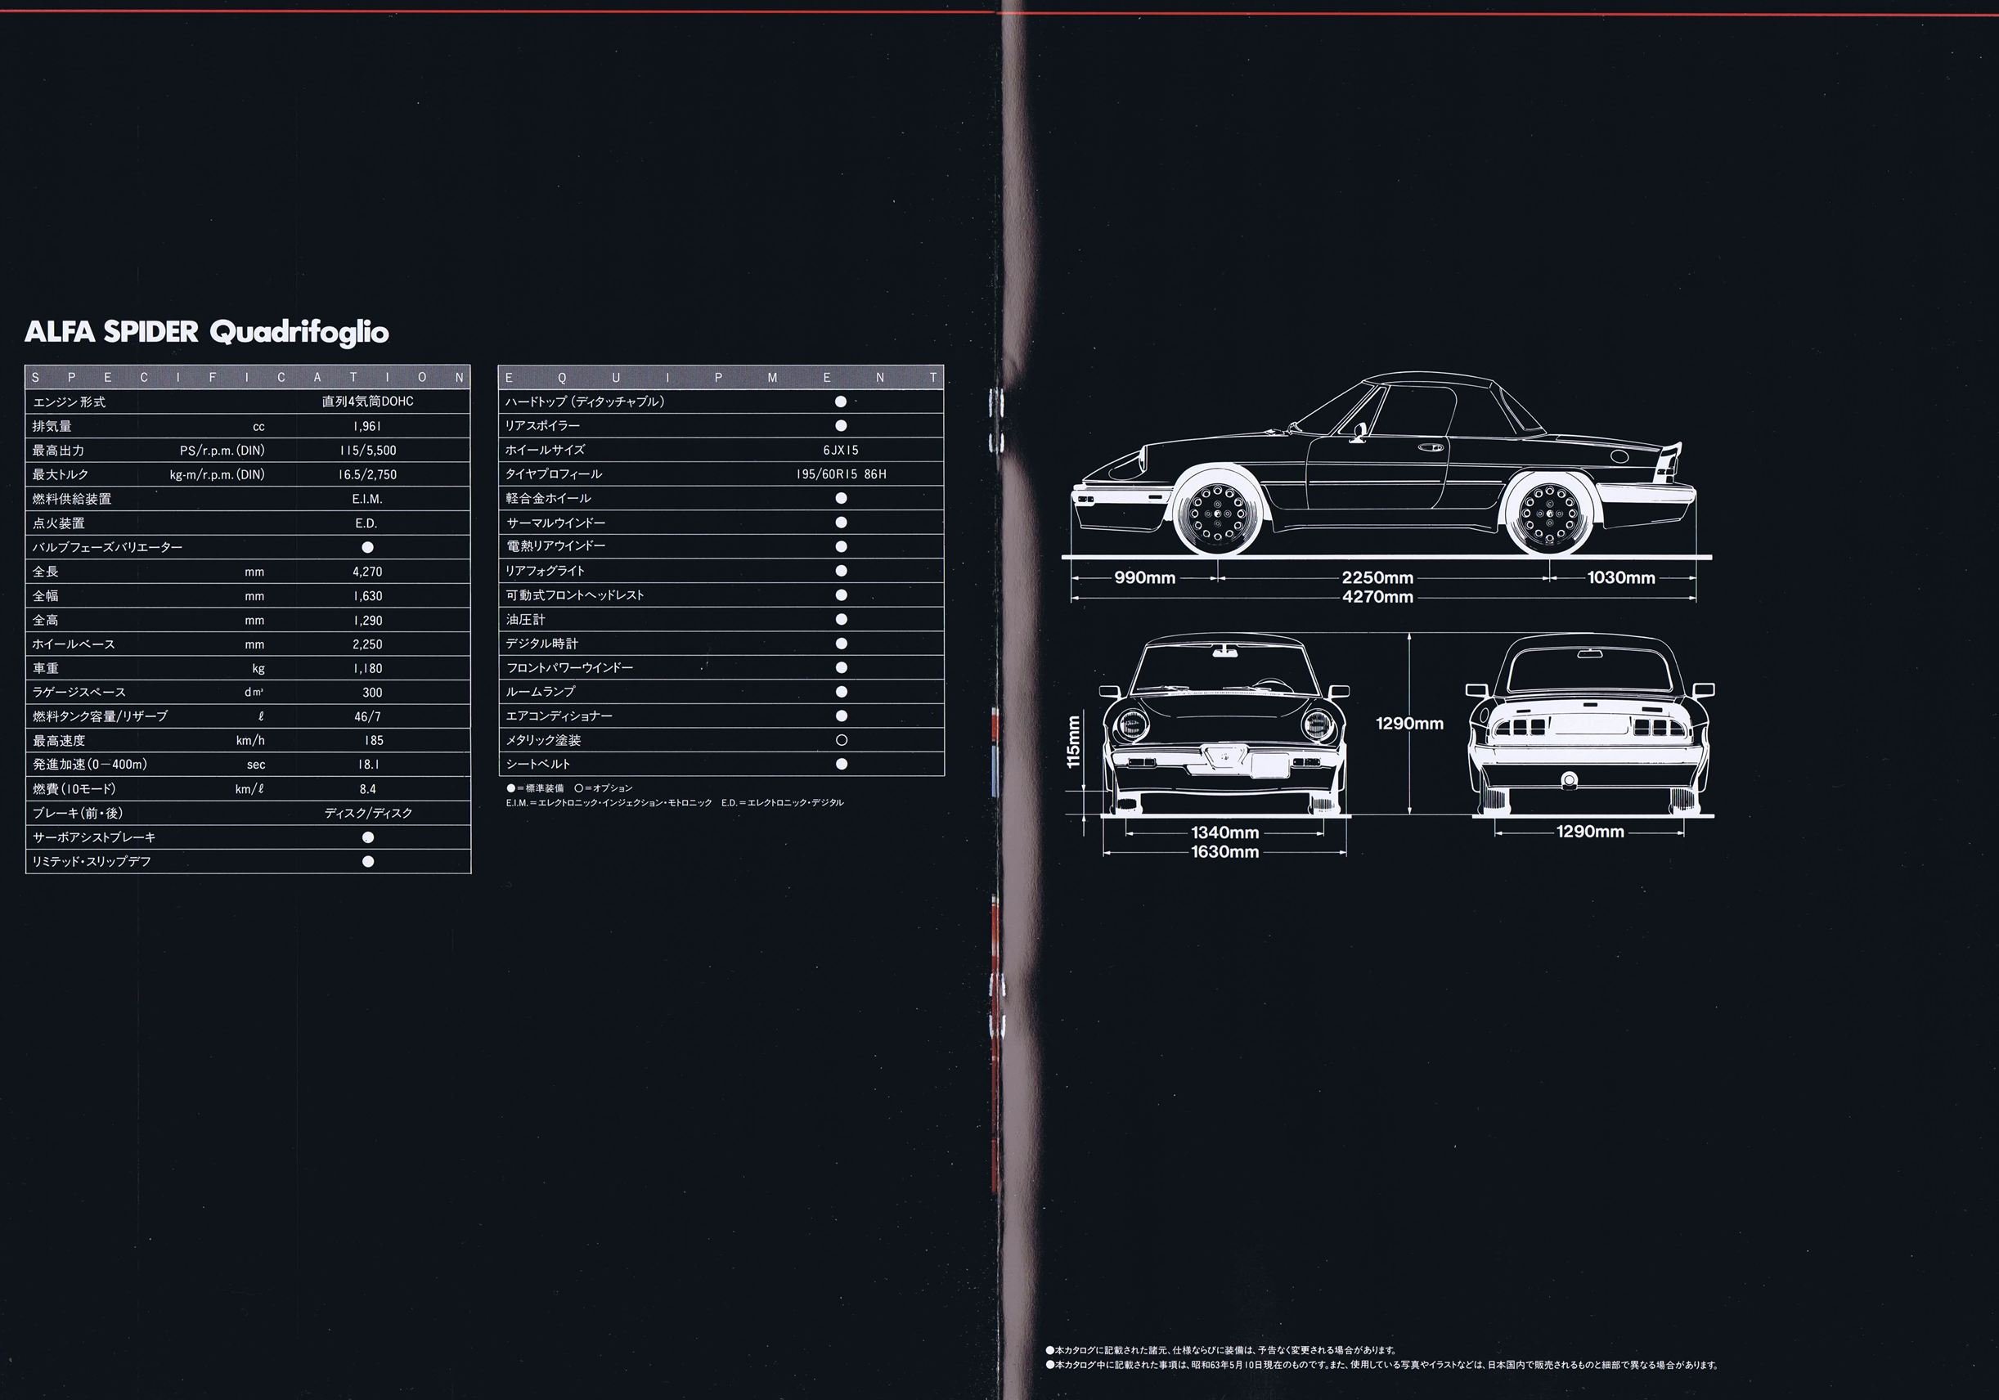Click the rear view car drawing
The width and height of the screenshot is (1999, 1400).
[1590, 725]
